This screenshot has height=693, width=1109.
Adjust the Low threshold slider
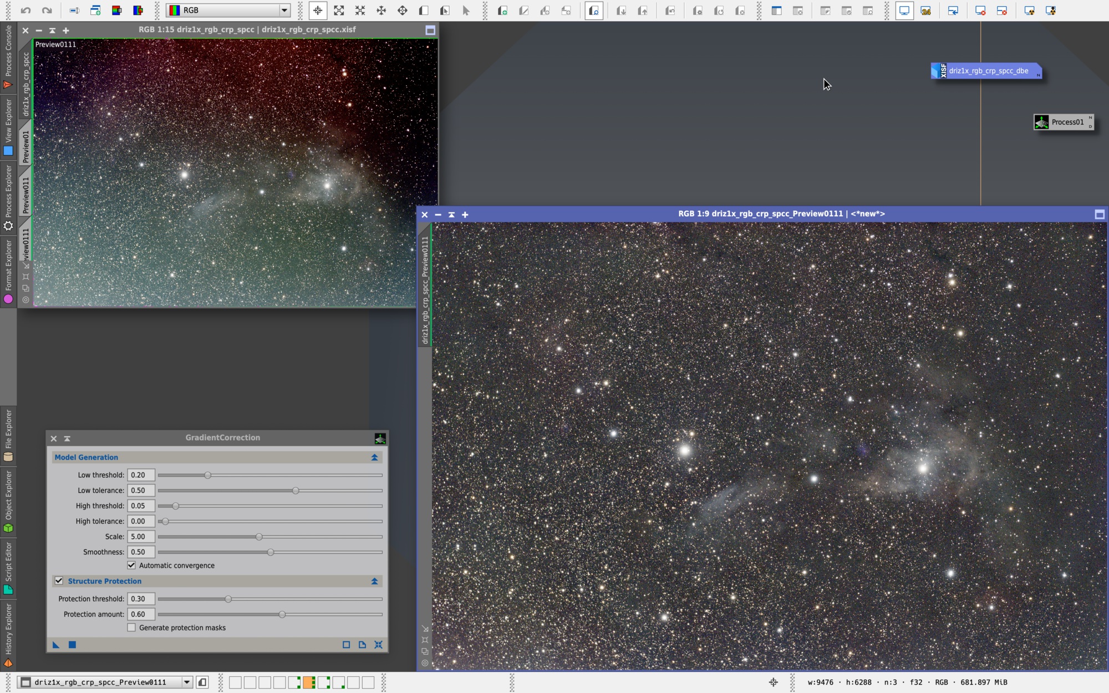207,475
